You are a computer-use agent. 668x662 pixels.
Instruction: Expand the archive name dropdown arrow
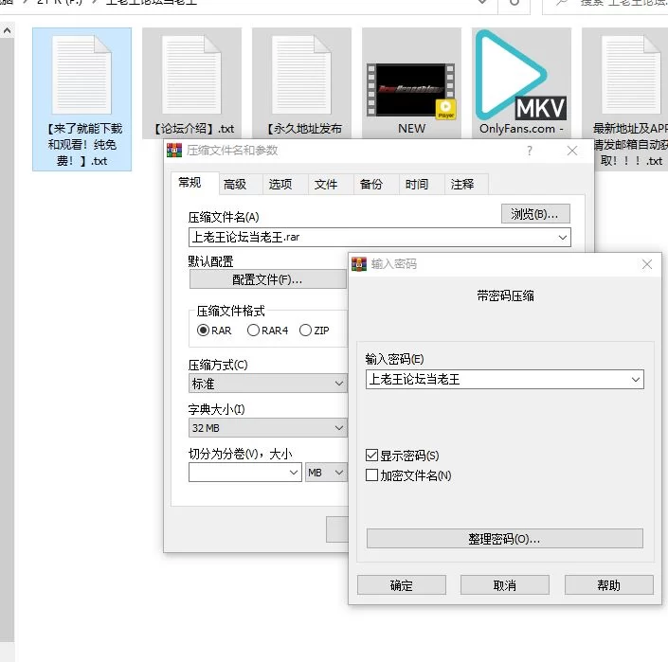pos(563,237)
